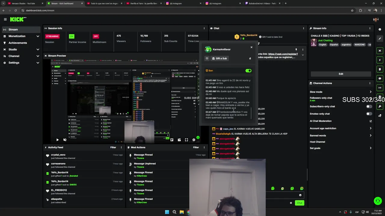Click the pin icon on pinned message
Screen dimensions: 385x216
[x=296, y=49]
